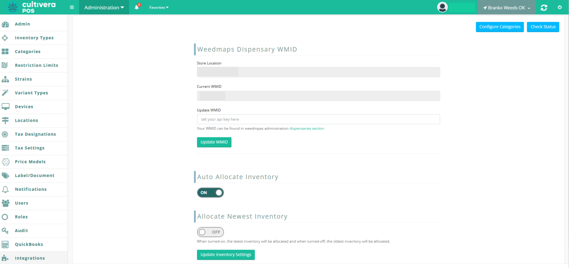Screen dimensions: 569x268
Task: Turn on Allocate Newest Inventory switch
Action: [210, 232]
